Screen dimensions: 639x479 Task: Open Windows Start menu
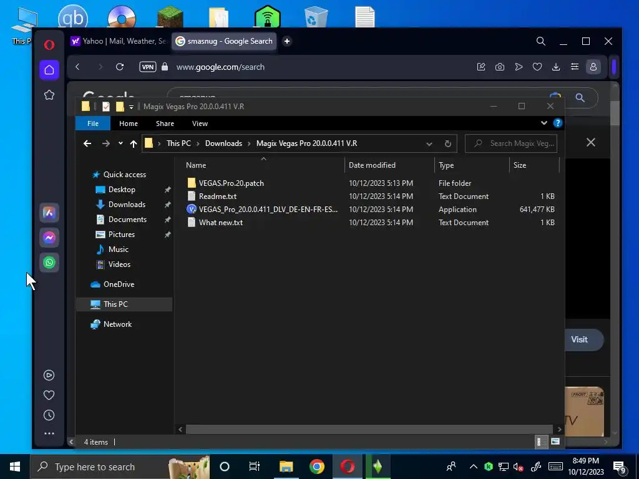tap(15, 467)
